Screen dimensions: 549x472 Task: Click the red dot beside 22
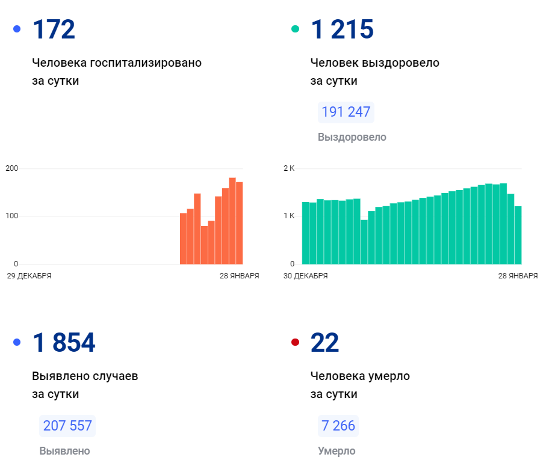pos(295,342)
